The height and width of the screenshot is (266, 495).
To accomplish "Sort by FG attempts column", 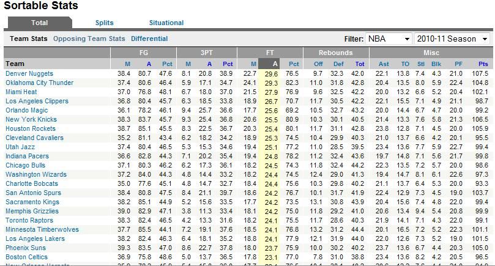I will pos(149,64).
